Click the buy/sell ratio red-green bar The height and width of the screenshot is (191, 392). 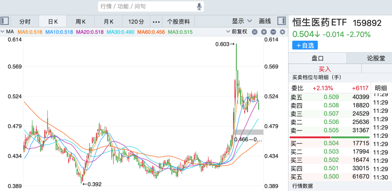[x=330, y=137]
